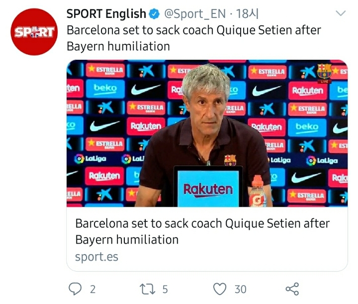Click the @Sport_EN handle

(192, 14)
